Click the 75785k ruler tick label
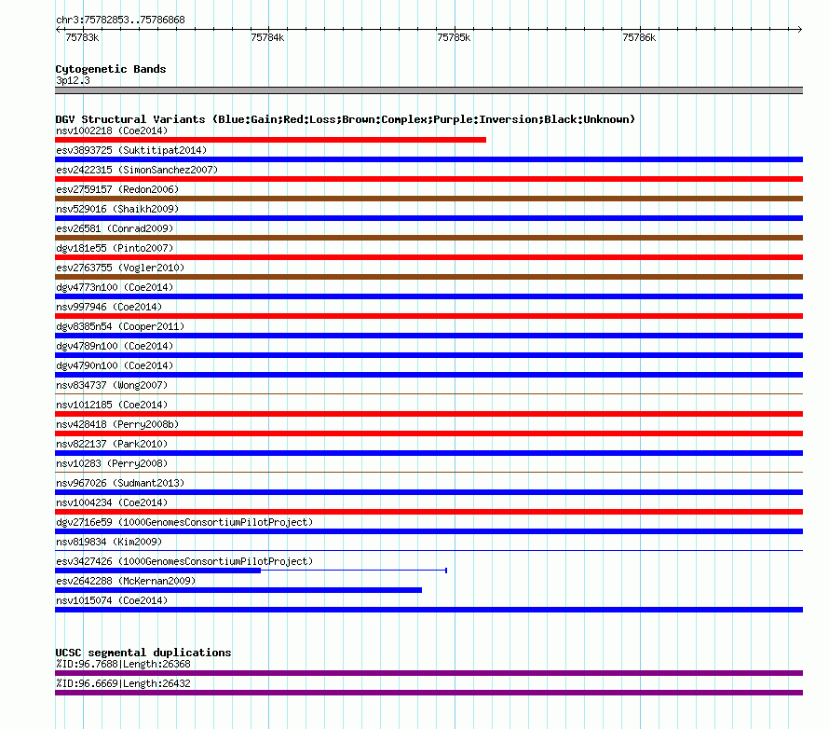The width and height of the screenshot is (829, 729). [x=454, y=37]
